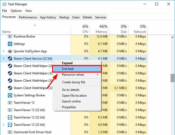Click the 1.3 MB memory value
The height and width of the screenshot is (135, 175).
click(102, 132)
